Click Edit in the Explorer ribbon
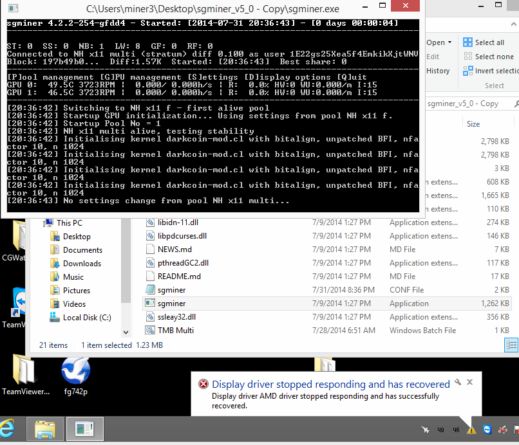The height and width of the screenshot is (445, 519). (x=433, y=57)
